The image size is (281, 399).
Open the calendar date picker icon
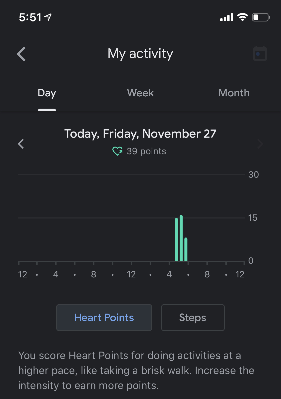260,53
